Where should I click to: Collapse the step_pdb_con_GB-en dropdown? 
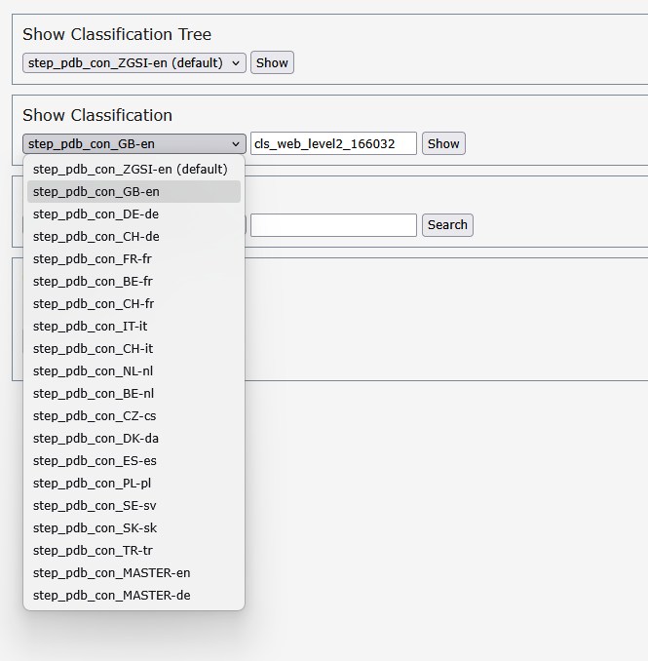coord(133,143)
